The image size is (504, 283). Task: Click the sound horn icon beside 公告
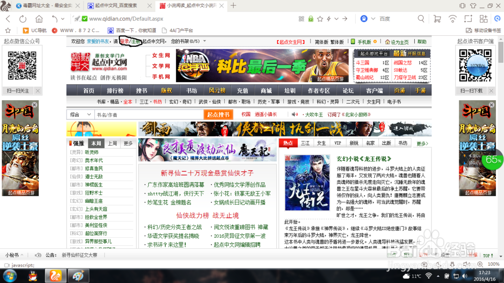pyautogui.click(x=38, y=255)
